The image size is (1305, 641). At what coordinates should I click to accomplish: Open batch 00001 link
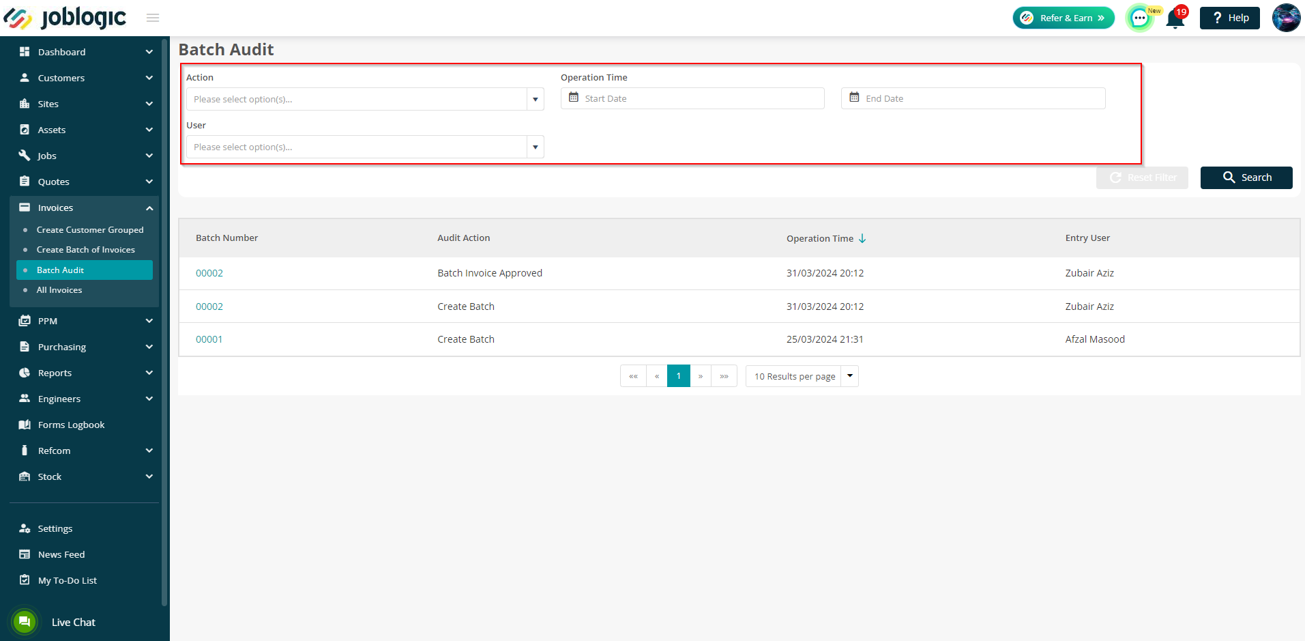point(209,339)
